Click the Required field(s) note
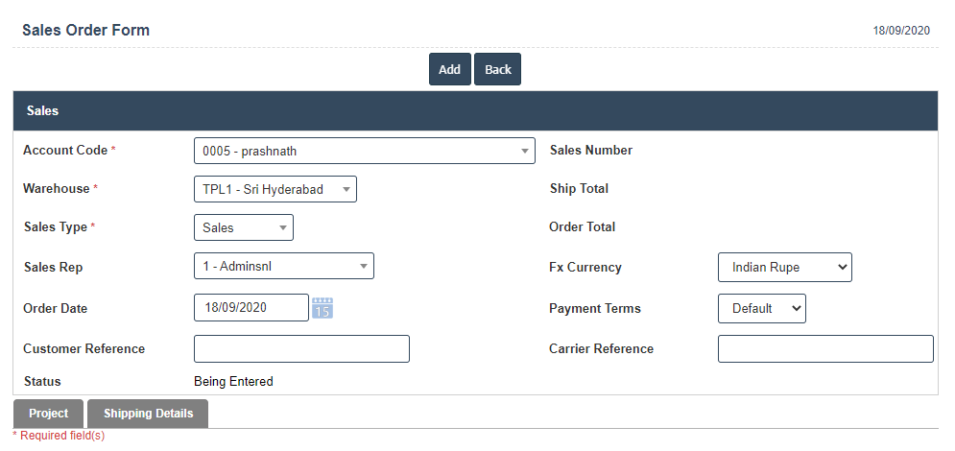Image resolution: width=955 pixels, height=451 pixels. tap(60, 436)
